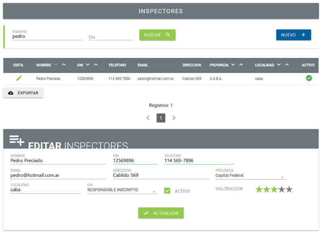Sort DNI column descending with the down arrow
The height and width of the screenshot is (242, 323).
tap(88, 65)
